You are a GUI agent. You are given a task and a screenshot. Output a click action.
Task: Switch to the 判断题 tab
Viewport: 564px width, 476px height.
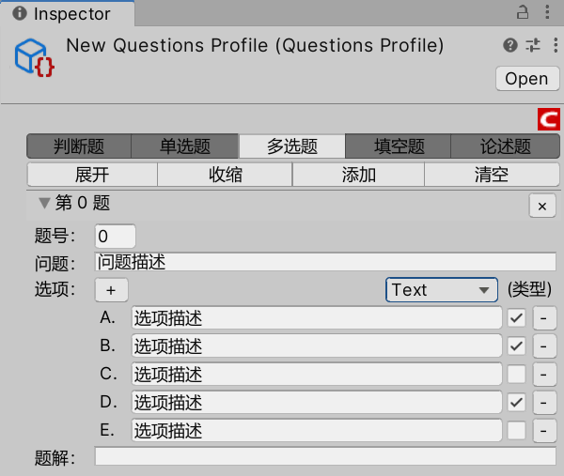pyautogui.click(x=79, y=146)
